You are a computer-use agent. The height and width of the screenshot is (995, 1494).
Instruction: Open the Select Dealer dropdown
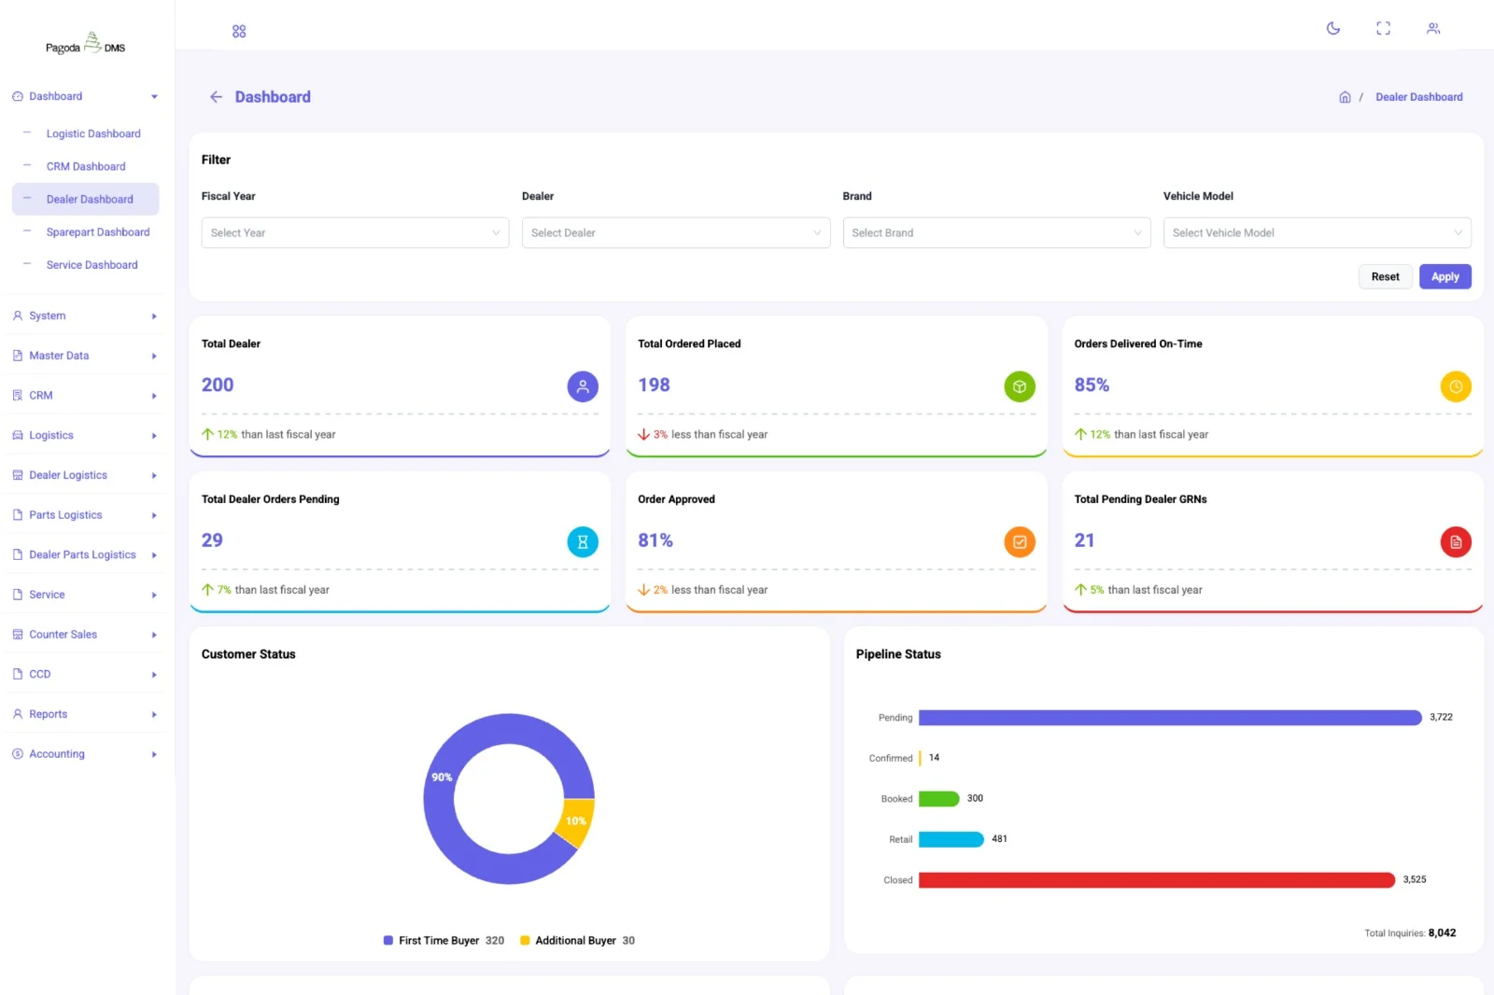click(675, 232)
